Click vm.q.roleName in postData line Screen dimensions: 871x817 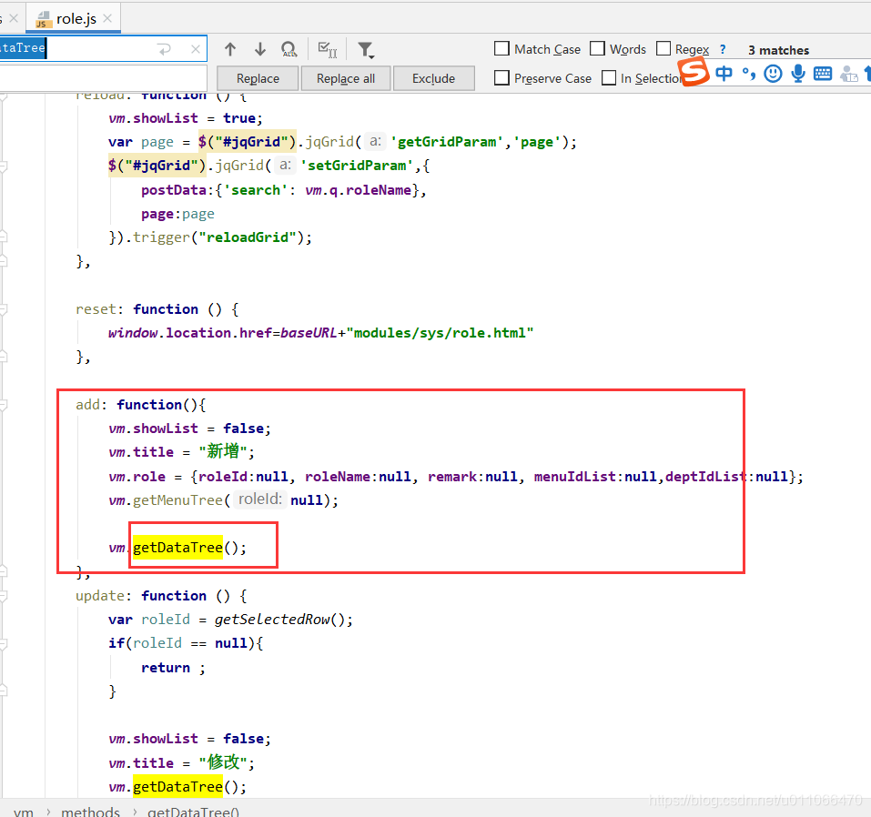[x=359, y=190]
